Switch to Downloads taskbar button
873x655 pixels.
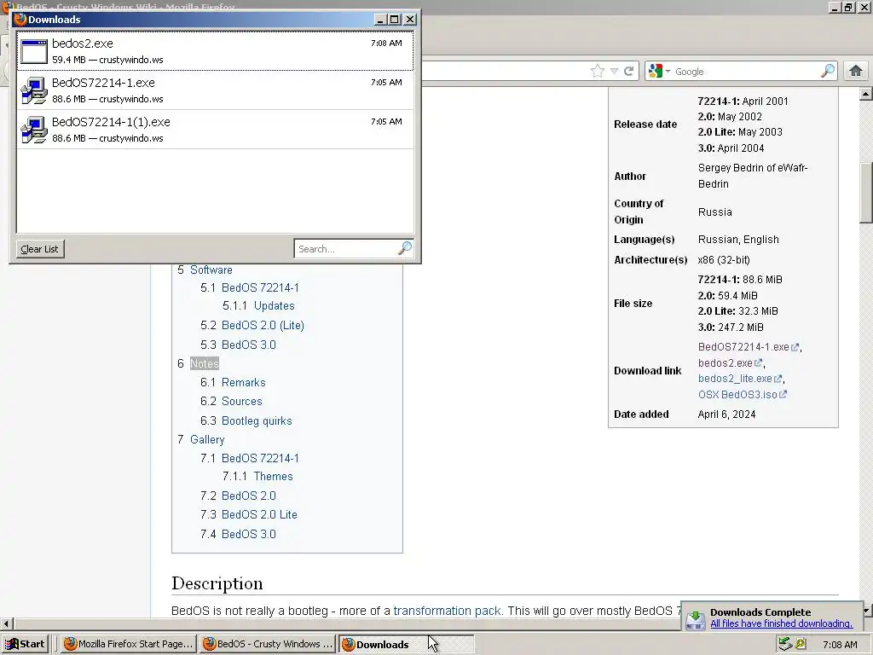tap(407, 644)
